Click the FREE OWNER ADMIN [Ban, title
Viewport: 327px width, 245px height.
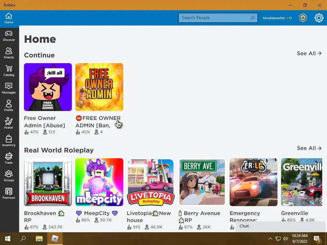point(98,122)
